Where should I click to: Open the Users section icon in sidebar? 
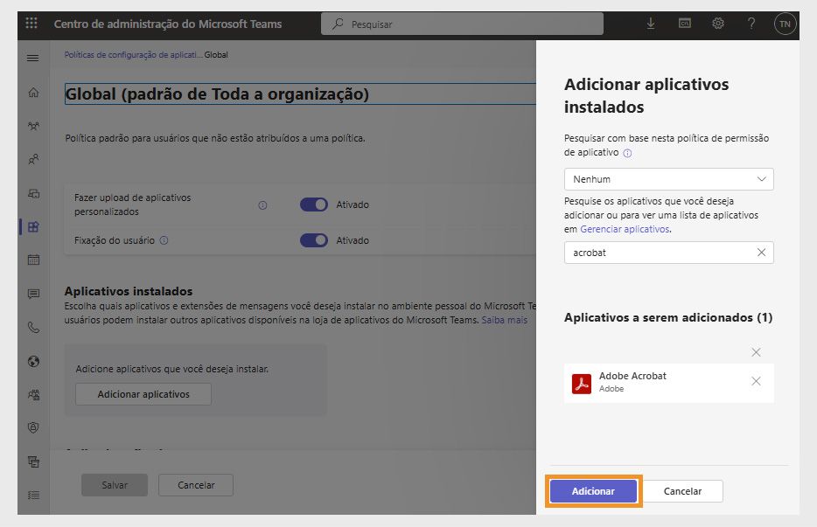[x=33, y=158]
